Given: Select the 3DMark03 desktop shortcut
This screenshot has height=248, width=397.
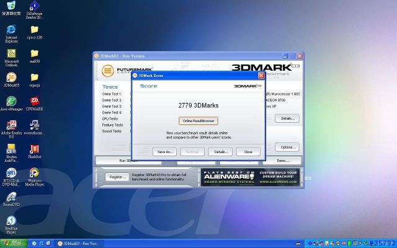Looking at the screenshot, I should point(11,80).
